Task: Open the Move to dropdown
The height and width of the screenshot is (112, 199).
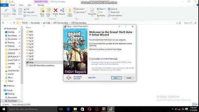Action: (42, 12)
